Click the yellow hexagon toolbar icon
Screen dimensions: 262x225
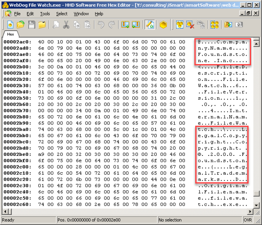pyautogui.click(x=163, y=25)
